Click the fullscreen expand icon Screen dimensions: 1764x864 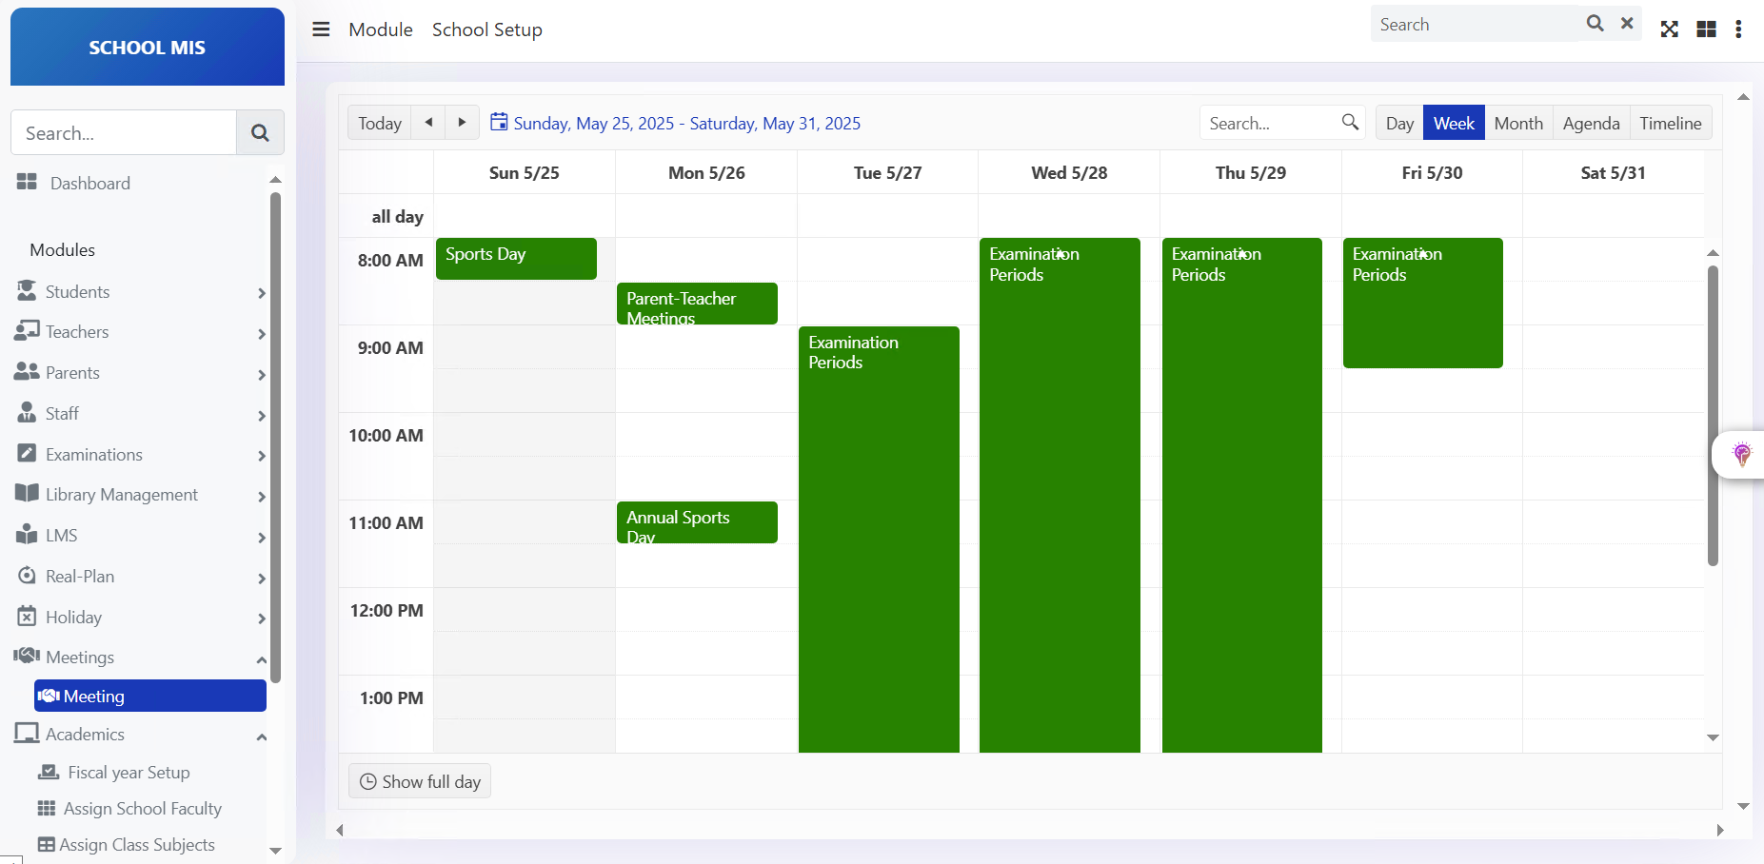(x=1669, y=29)
